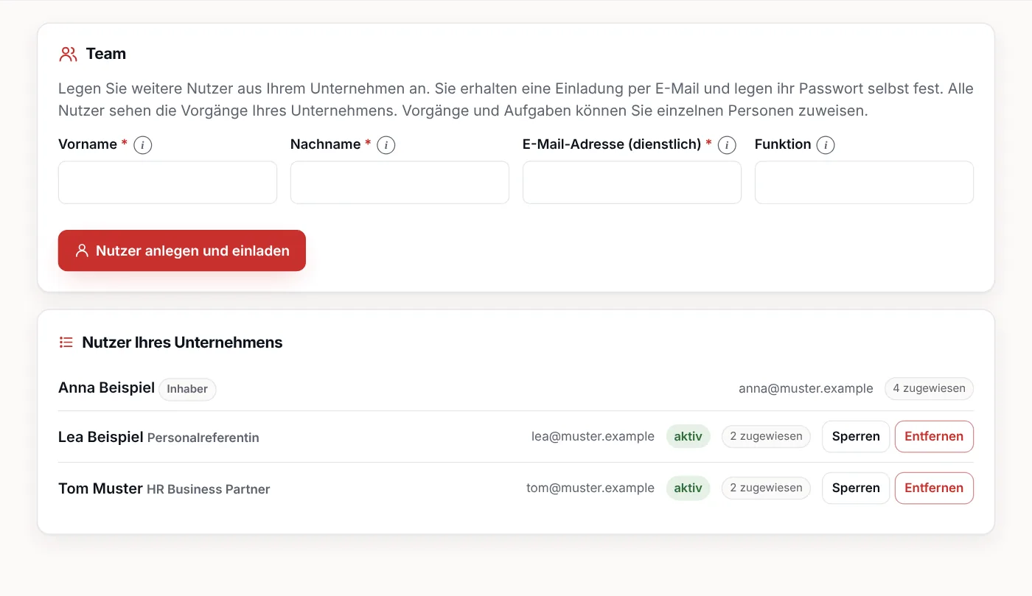Click the 4 zugewiesen badge for Anna
Image resolution: width=1032 pixels, height=596 pixels.
tap(929, 388)
